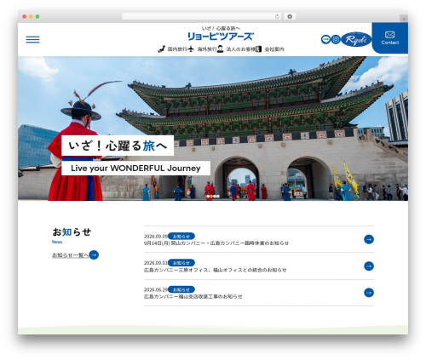Image resolution: width=426 pixels, height=360 pixels.
Task: Open the 福山支店改装工事 news item
Action: (x=193, y=296)
